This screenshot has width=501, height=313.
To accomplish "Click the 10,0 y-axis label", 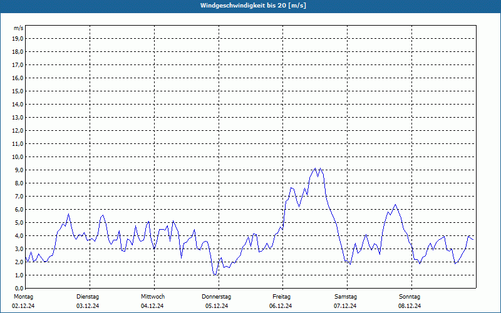I will point(18,157).
